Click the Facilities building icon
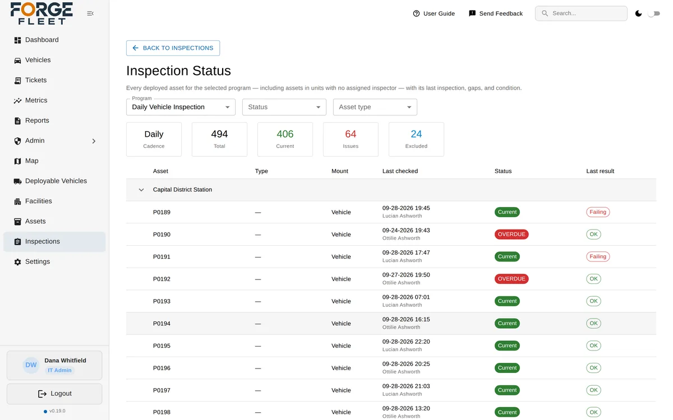This screenshot has width=673, height=420. [x=17, y=202]
